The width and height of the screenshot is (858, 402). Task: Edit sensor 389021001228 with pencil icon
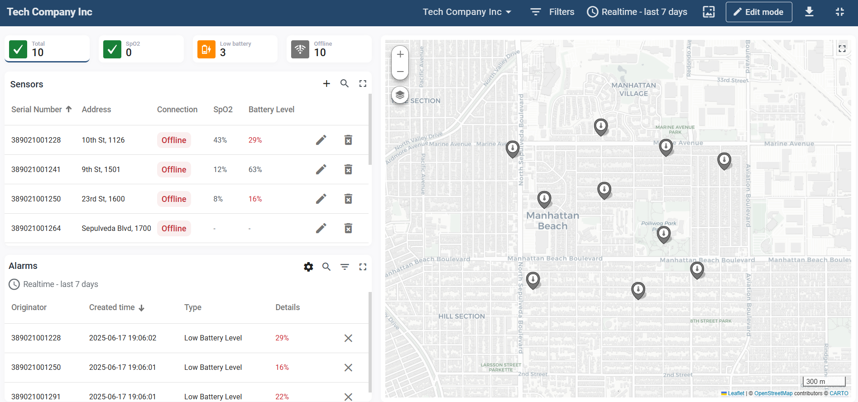click(x=321, y=140)
